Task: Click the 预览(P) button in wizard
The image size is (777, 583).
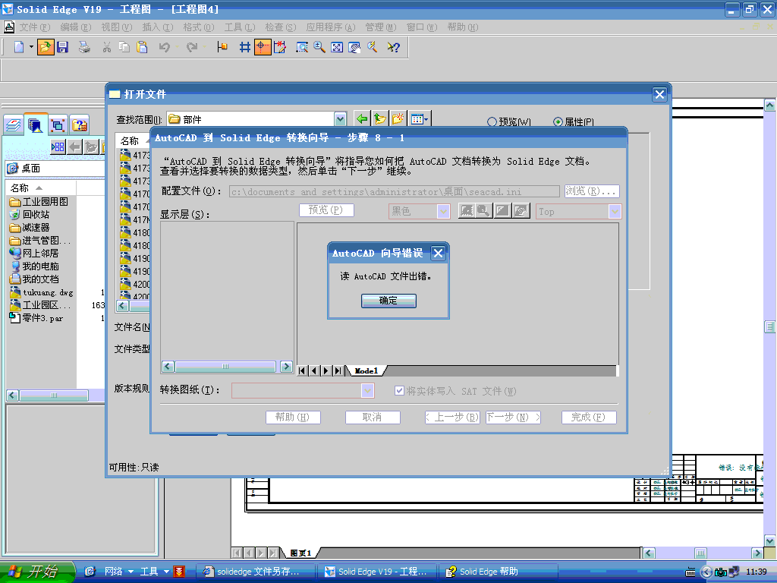Action: [x=326, y=210]
